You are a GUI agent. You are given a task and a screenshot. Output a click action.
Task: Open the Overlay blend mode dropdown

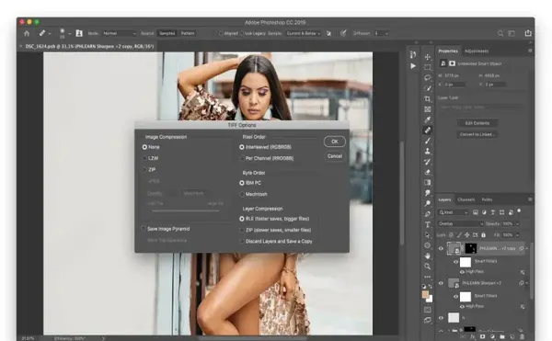coord(461,224)
